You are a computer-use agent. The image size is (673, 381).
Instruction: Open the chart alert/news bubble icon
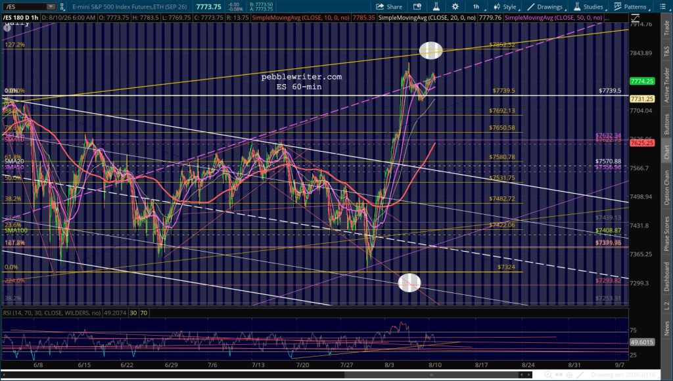click(x=417, y=7)
